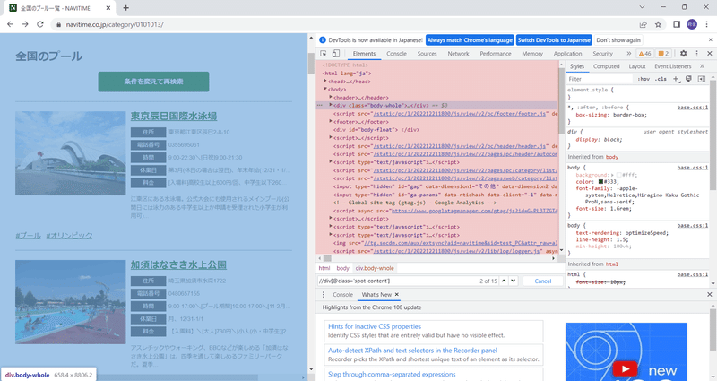
Task: Click Switch DevTools to Japanese button
Action: 554,40
